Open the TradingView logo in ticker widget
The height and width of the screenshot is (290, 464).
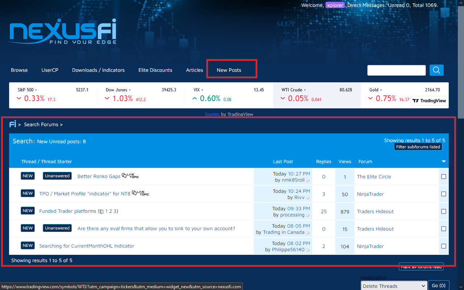coord(429,101)
